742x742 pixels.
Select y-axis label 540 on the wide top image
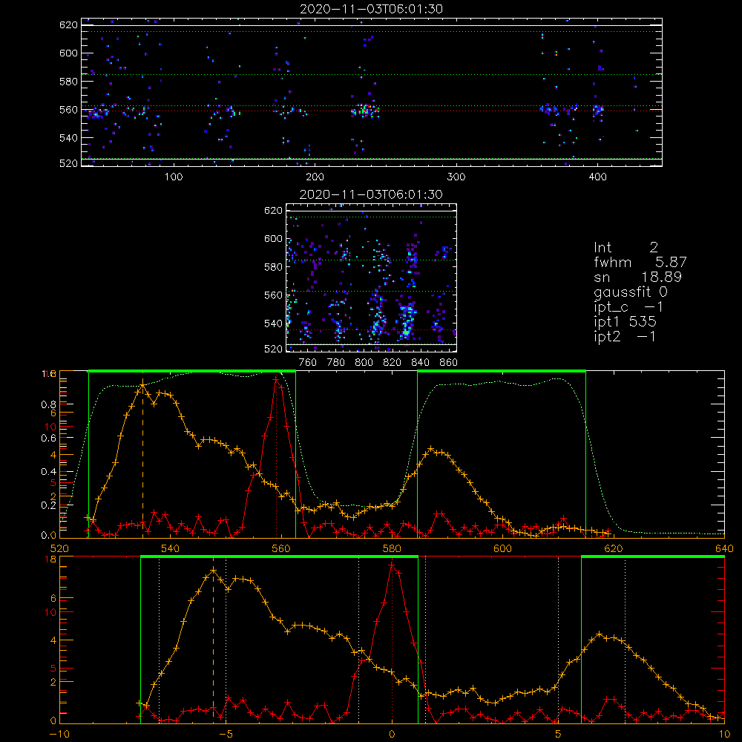tap(68, 138)
